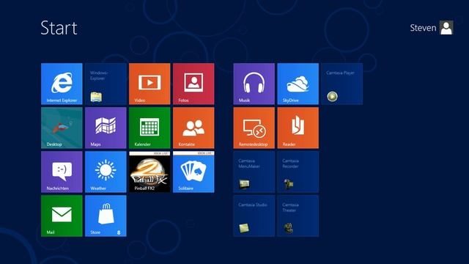Launch Windows-Explorer tile

tap(106, 84)
